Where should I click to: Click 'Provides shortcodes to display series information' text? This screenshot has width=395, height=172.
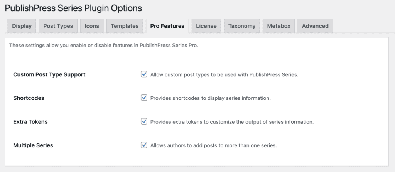point(210,98)
